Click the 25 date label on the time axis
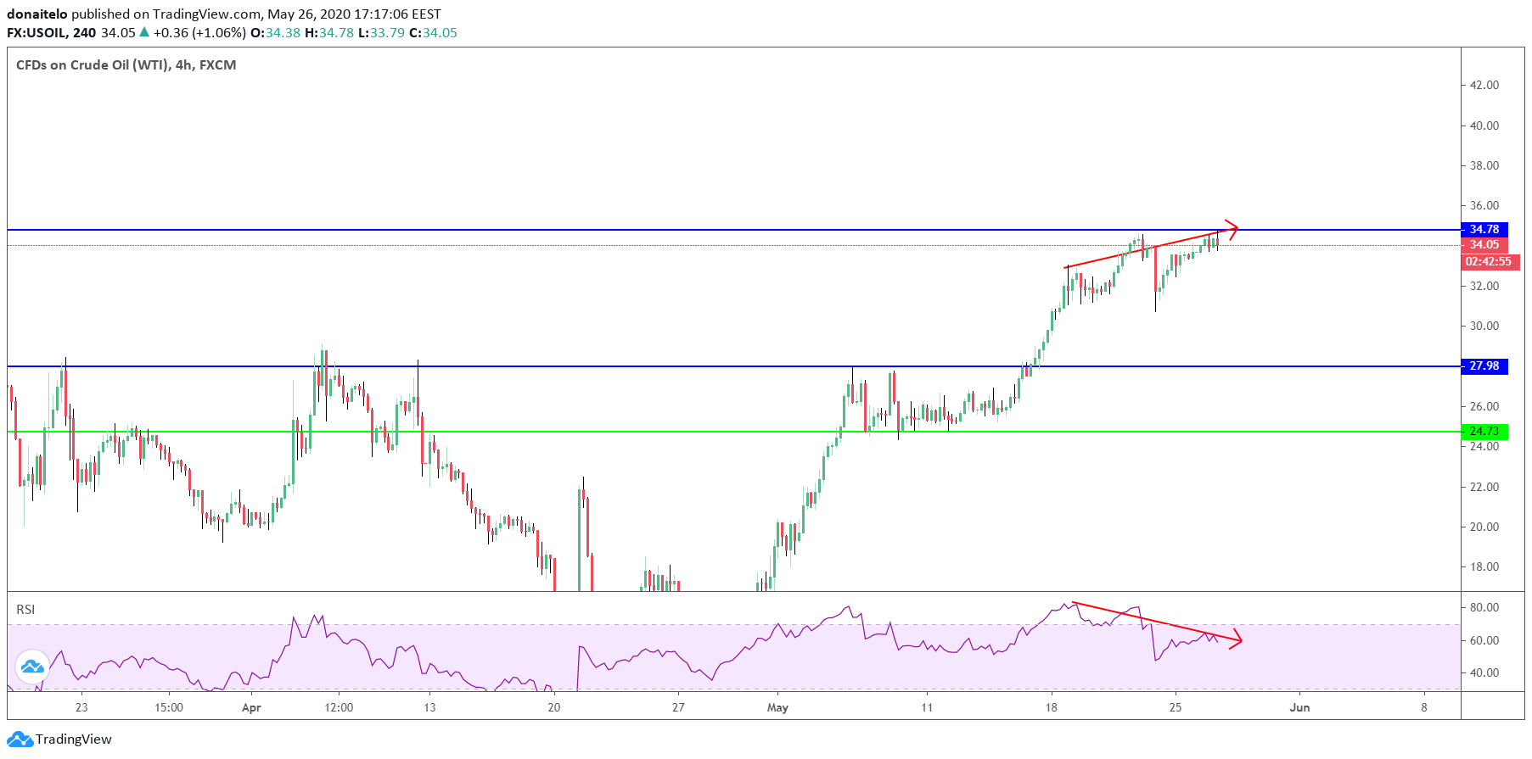1532x759 pixels. (1175, 707)
